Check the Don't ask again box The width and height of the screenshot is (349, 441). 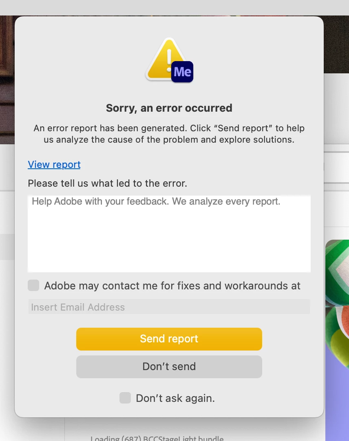[125, 398]
